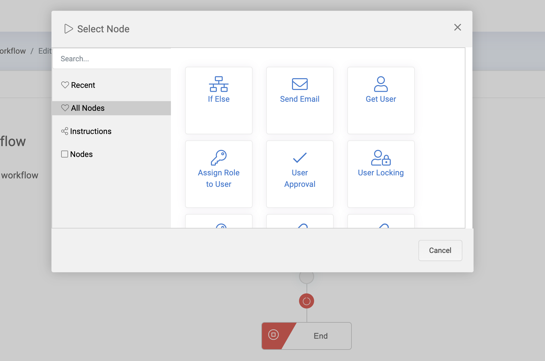Select the Assign Role to User key icon

point(219,158)
